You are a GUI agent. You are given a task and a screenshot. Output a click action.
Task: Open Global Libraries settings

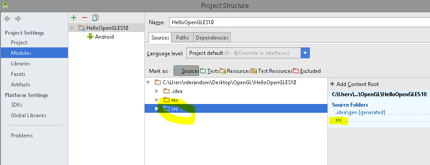[29, 115]
